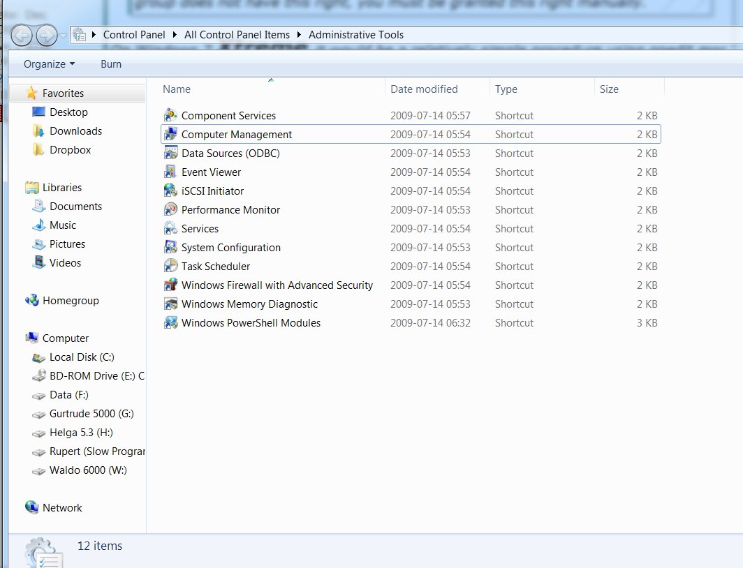
Task: Click the Windows Memory Diagnostic icon
Action: click(x=170, y=304)
